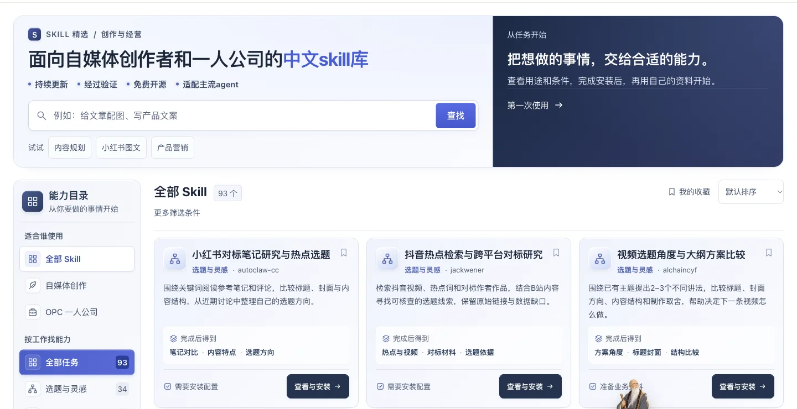Select OPC 一人公司 audience filter
This screenshot has width=797, height=409.
(77, 312)
